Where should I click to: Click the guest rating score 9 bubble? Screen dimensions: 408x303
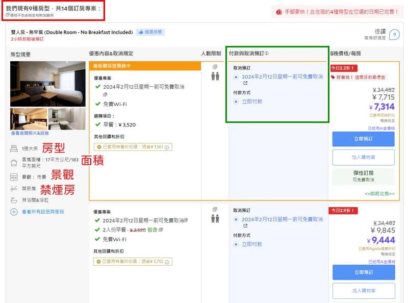pos(394,35)
